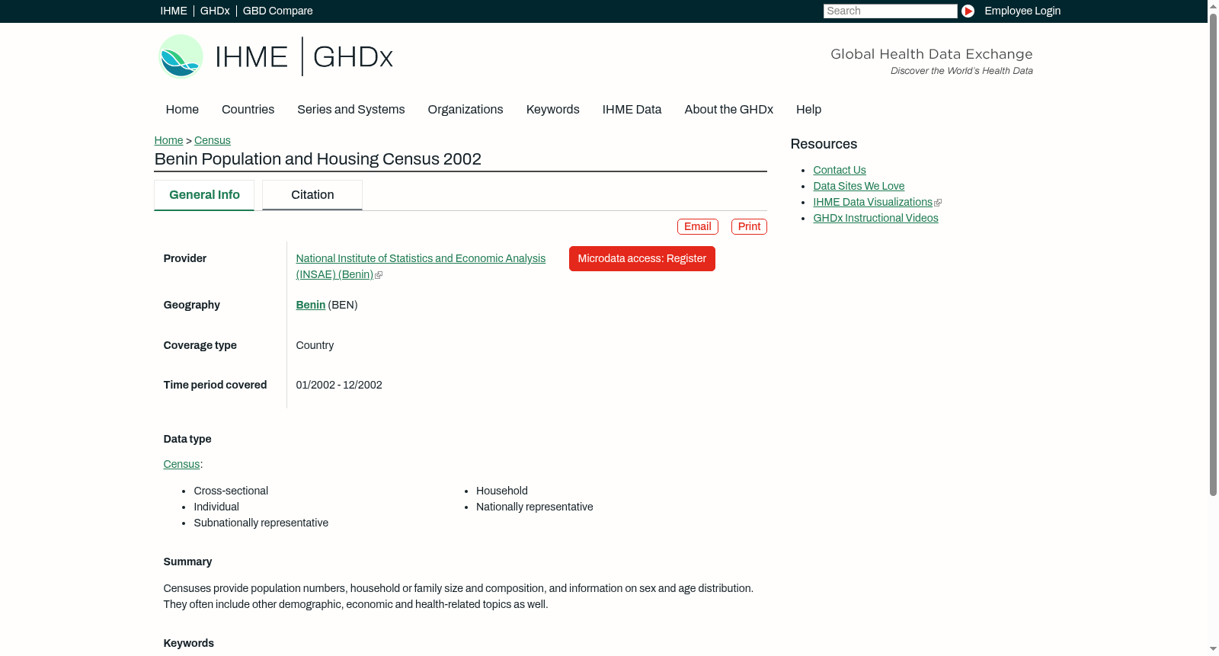Viewport: 1219px width, 656px height.
Task: Click the Individual list item
Action: tap(216, 507)
